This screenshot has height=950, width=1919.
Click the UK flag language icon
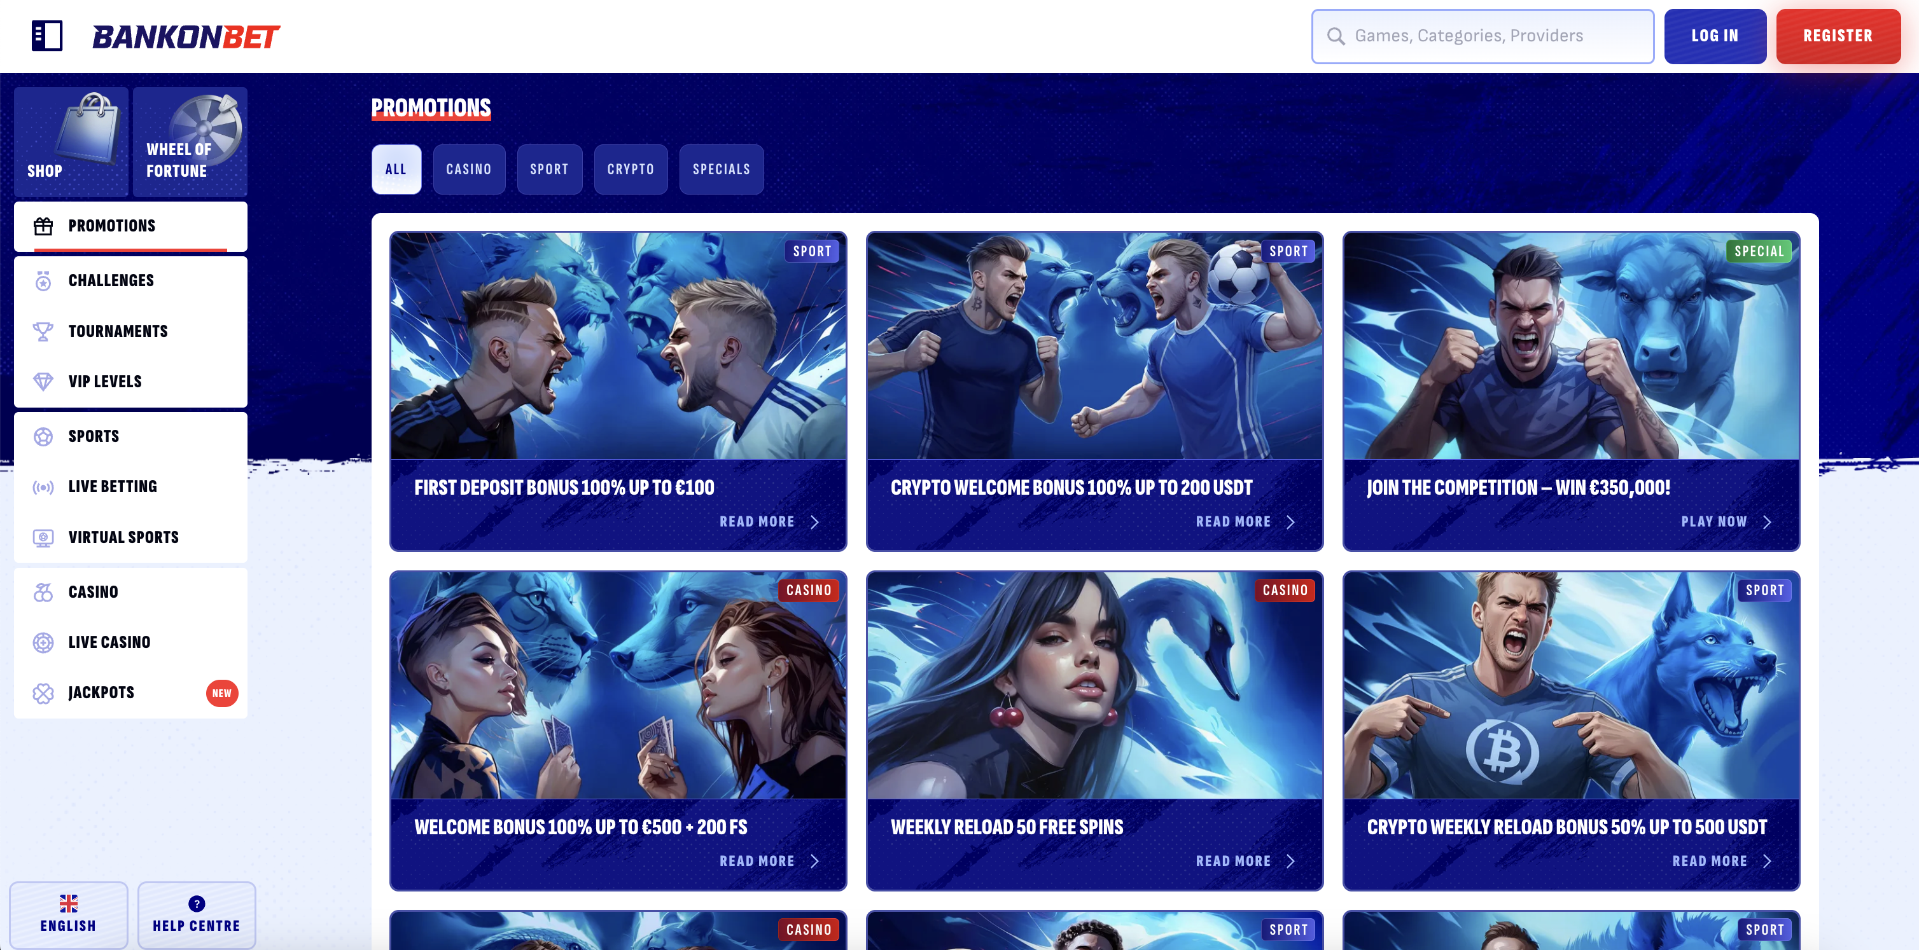(69, 903)
